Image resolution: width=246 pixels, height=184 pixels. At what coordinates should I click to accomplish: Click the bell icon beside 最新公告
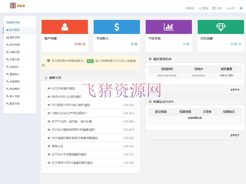click(46, 78)
